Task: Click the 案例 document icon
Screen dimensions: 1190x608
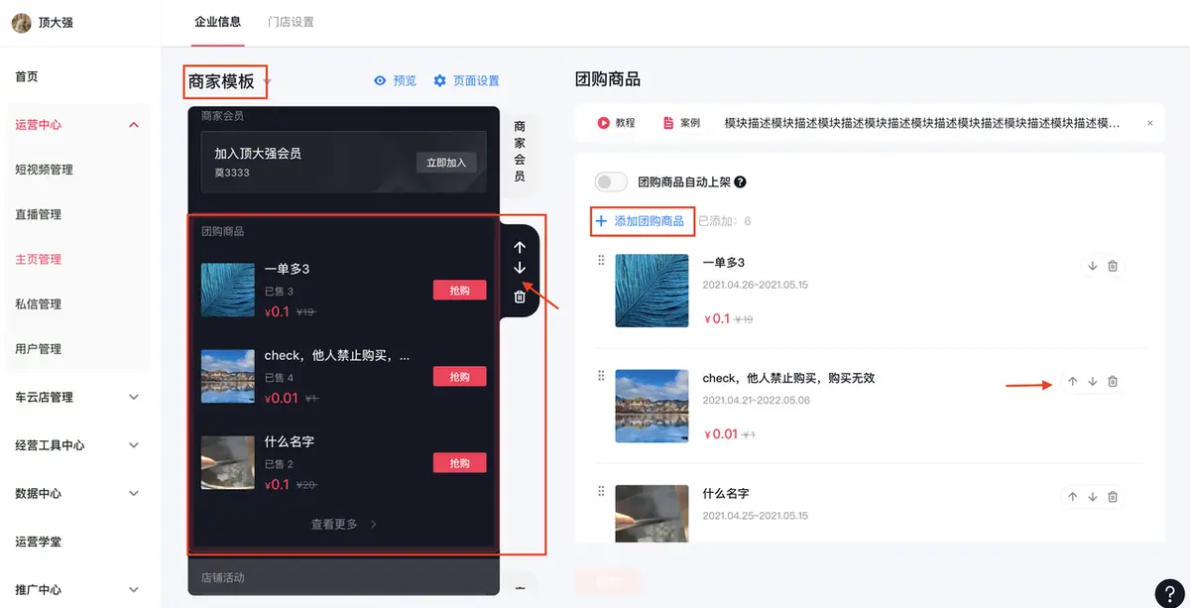Action: click(667, 123)
